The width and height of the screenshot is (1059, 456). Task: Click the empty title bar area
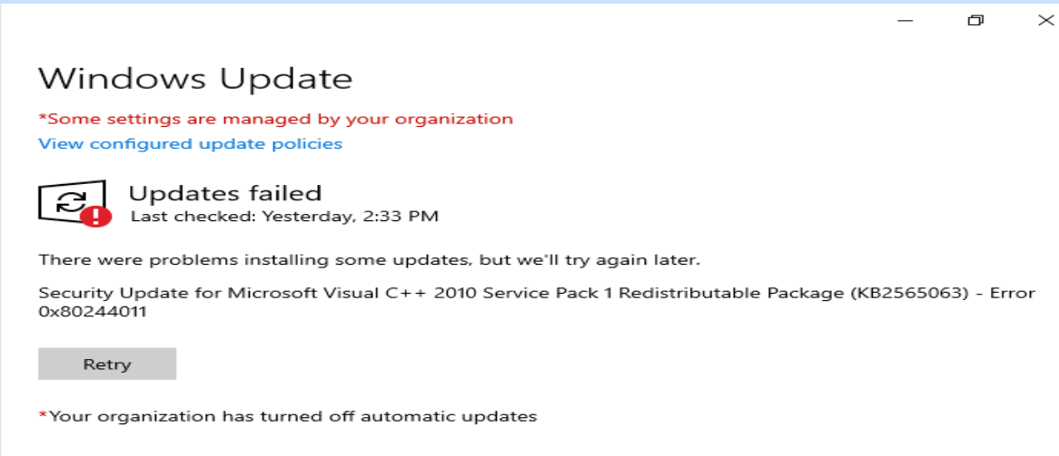(x=454, y=21)
